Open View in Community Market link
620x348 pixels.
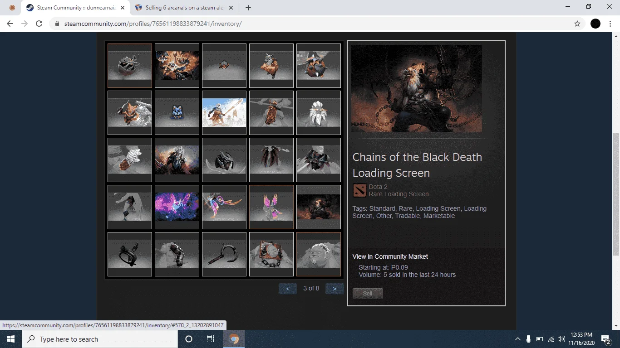point(390,256)
